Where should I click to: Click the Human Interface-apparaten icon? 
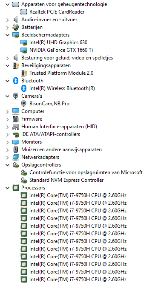pos(16,127)
